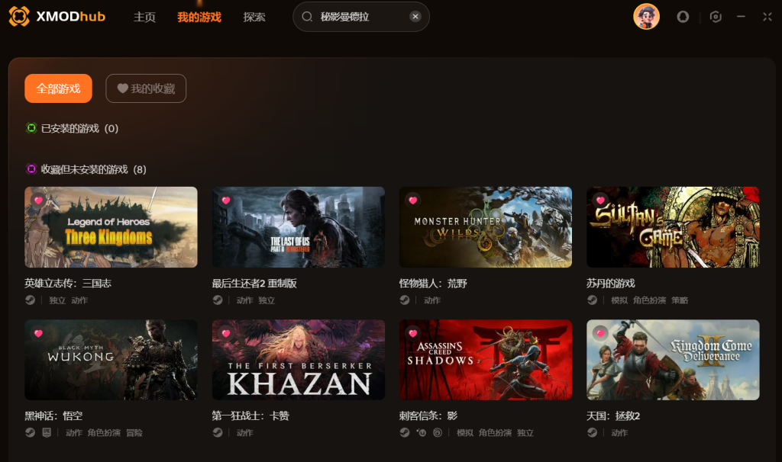Click the search magnifier icon
Viewport: 782px width, 462px height.
point(307,17)
